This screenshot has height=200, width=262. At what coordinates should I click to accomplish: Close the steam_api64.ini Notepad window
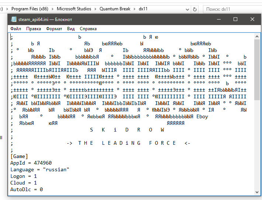click(252, 20)
